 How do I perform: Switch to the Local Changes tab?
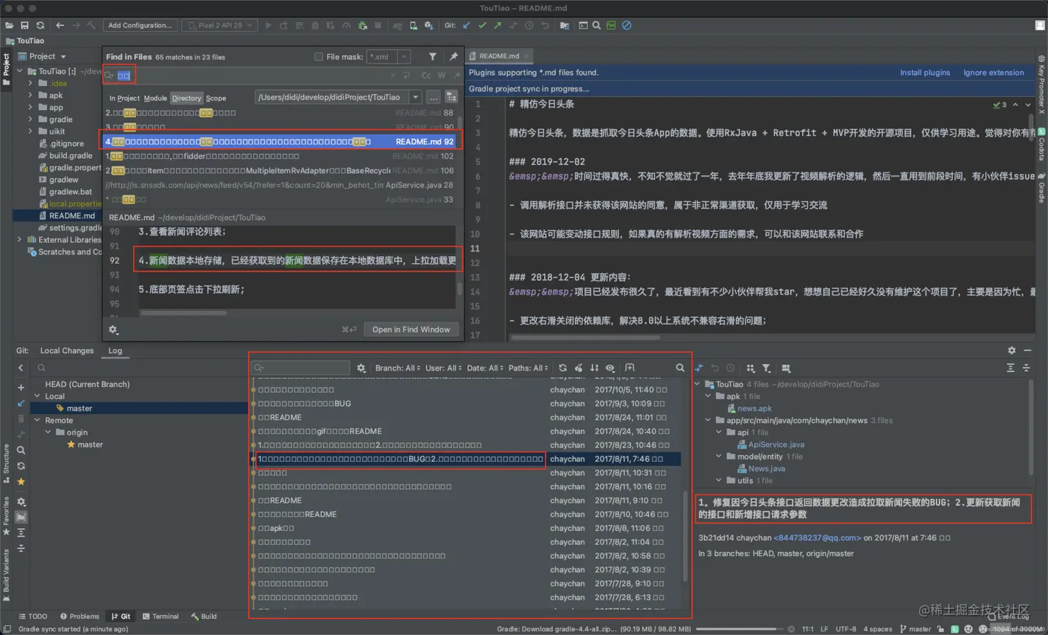click(67, 350)
